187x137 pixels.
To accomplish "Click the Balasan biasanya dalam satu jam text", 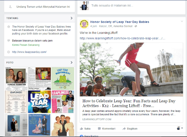I will coord(32,41).
